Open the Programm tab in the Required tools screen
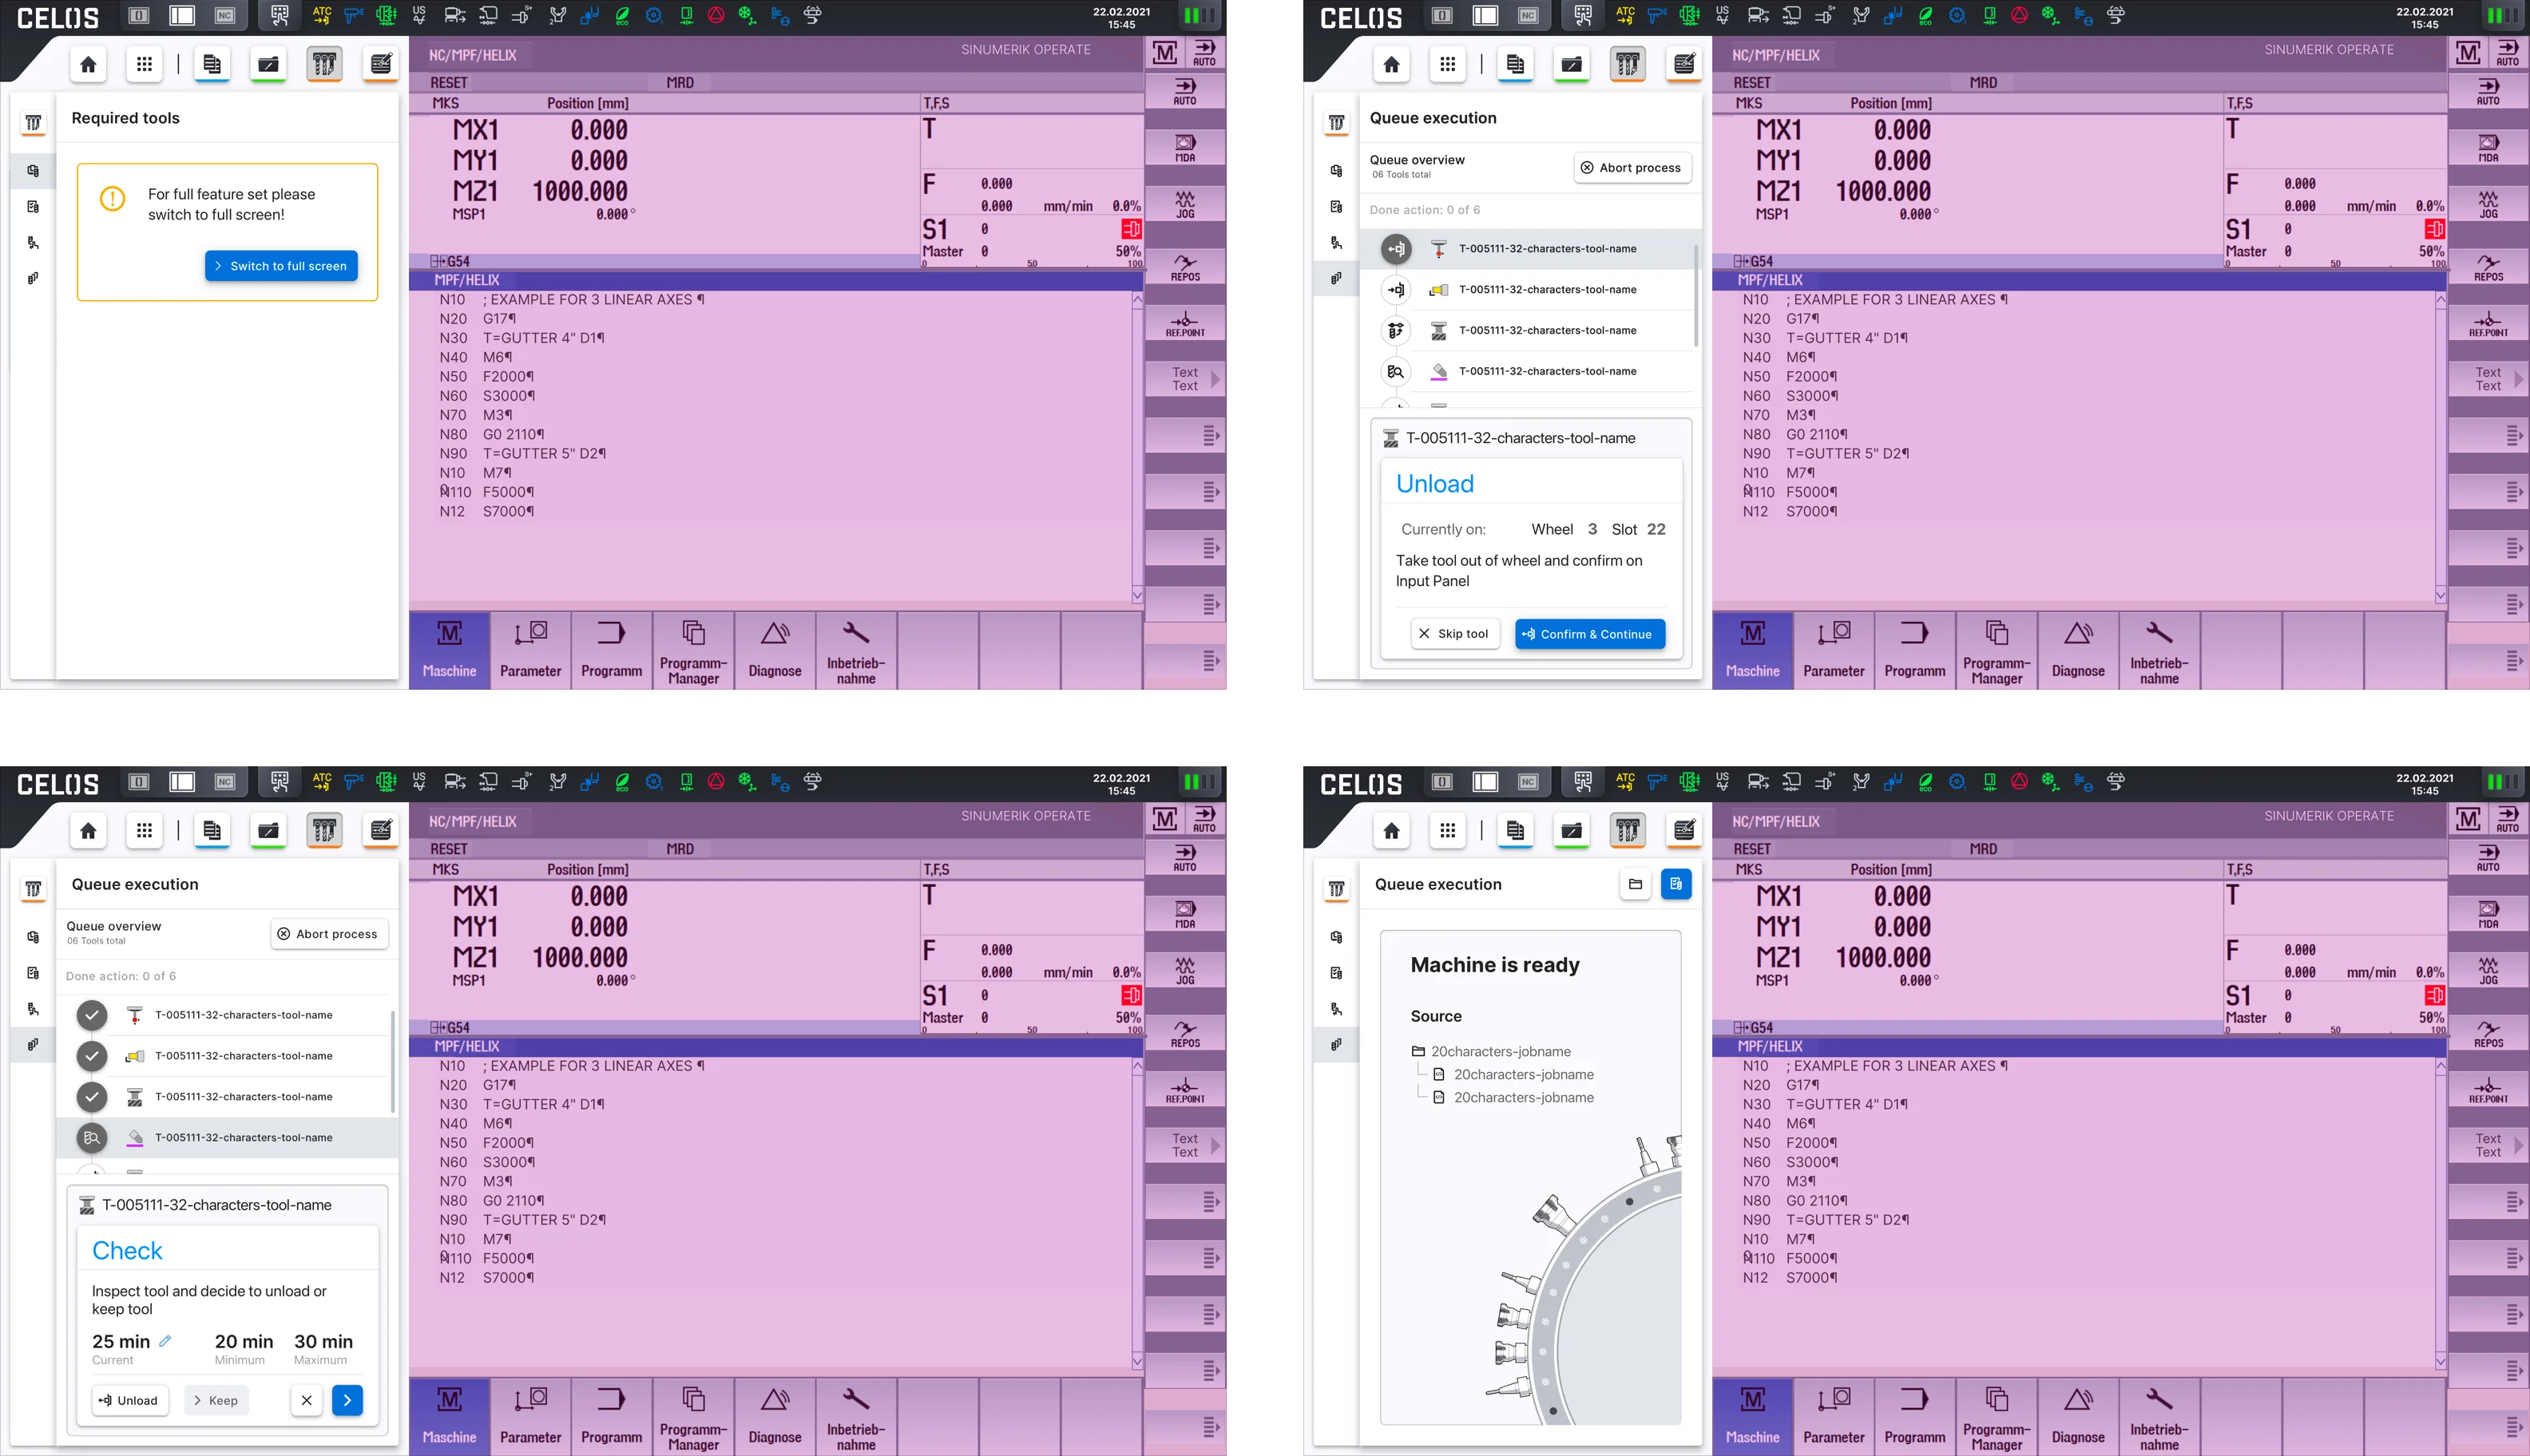 coord(611,651)
